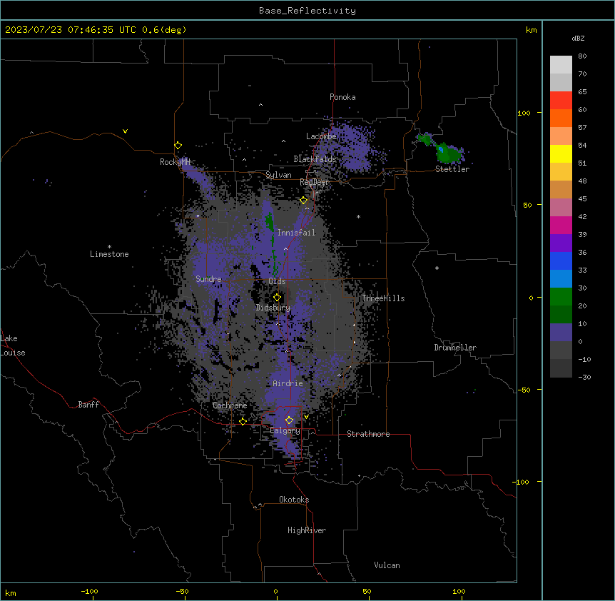Image resolution: width=615 pixels, height=601 pixels.
Task: Click the green 30 dBZ legend swatch
Action: click(x=561, y=297)
